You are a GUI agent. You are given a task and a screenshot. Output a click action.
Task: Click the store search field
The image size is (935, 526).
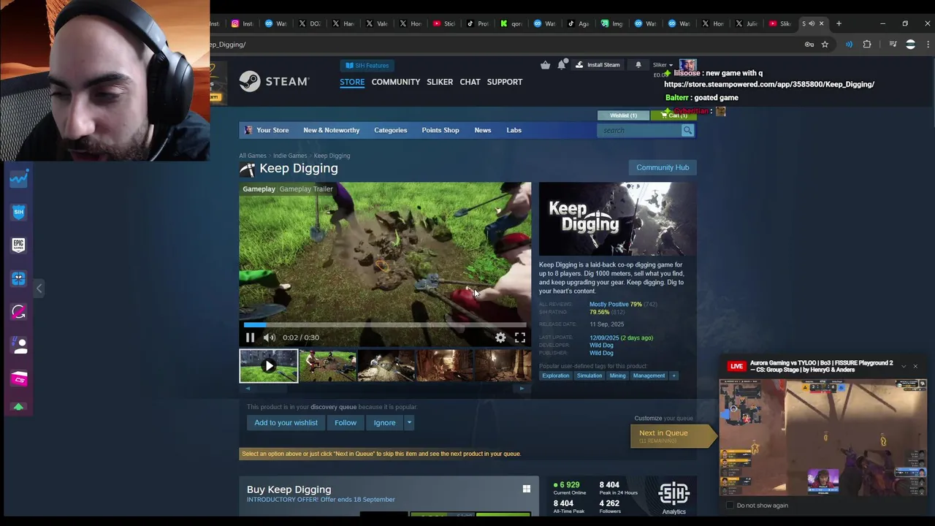pyautogui.click(x=639, y=130)
